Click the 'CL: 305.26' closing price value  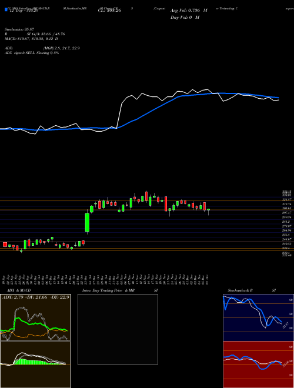coord(109,11)
